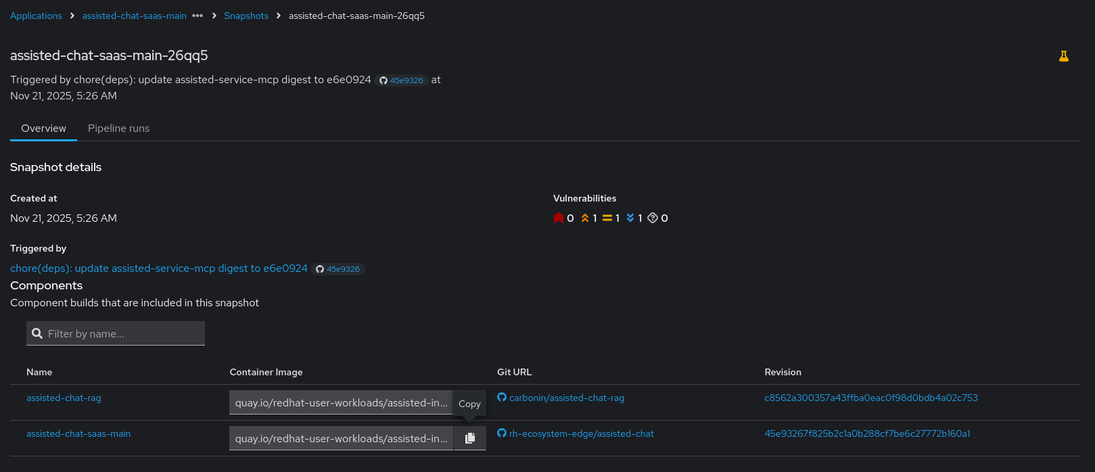1095x472 pixels.
Task: Click the unknown vulnerabilities question-mark icon
Action: tap(653, 218)
